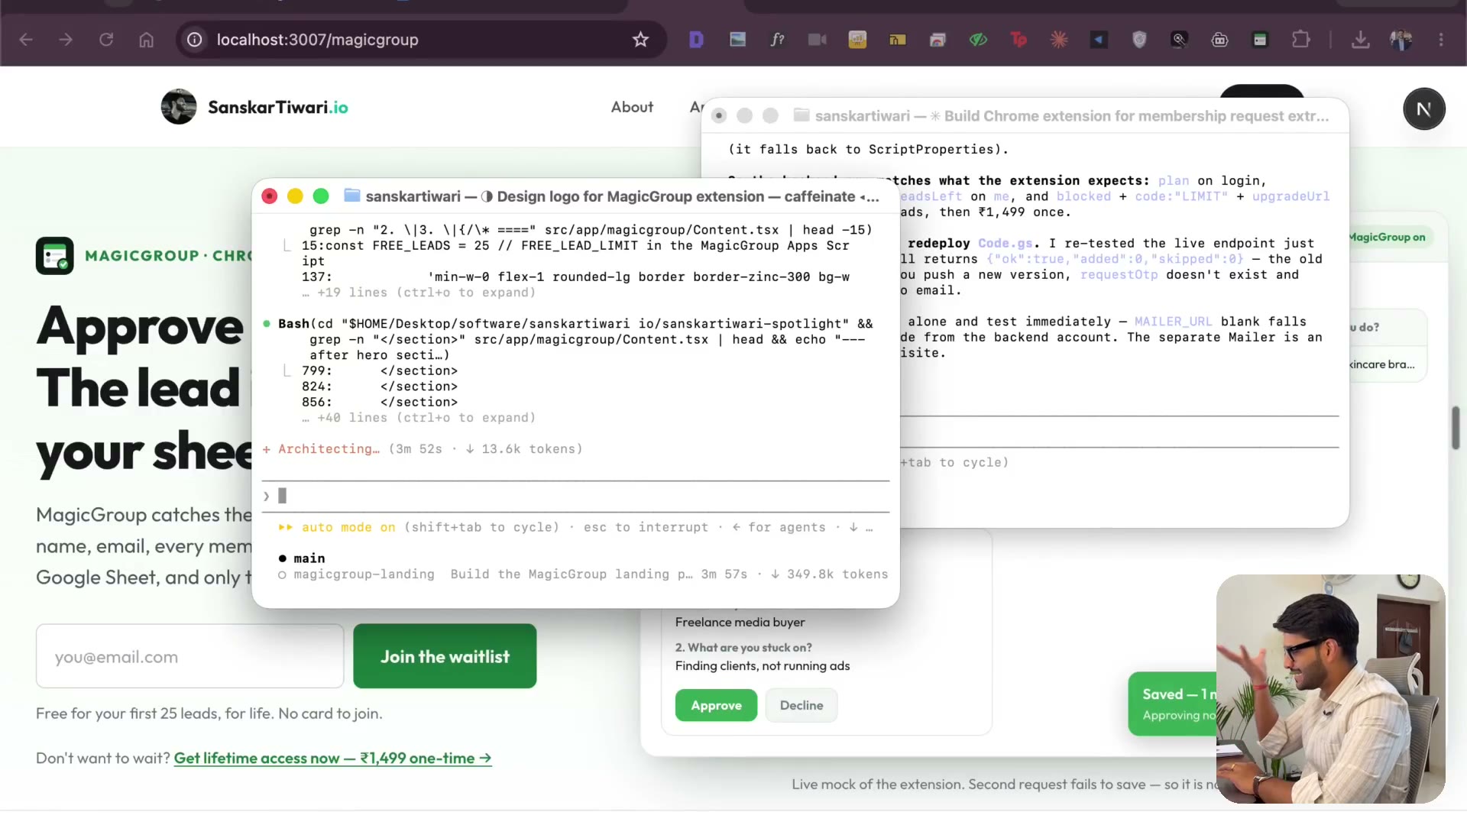Show browser downloads
The width and height of the screenshot is (1467, 825).
pyautogui.click(x=1360, y=40)
